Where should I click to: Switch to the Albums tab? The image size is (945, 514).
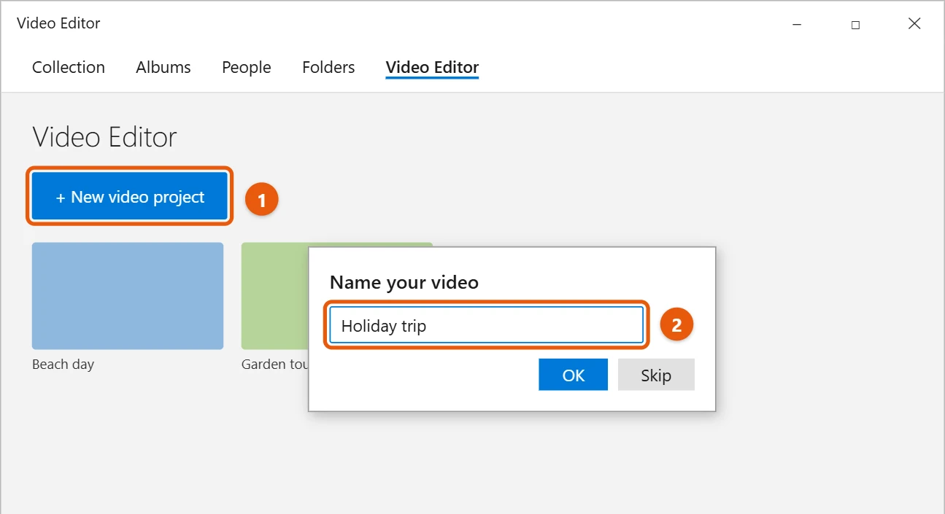click(x=163, y=67)
